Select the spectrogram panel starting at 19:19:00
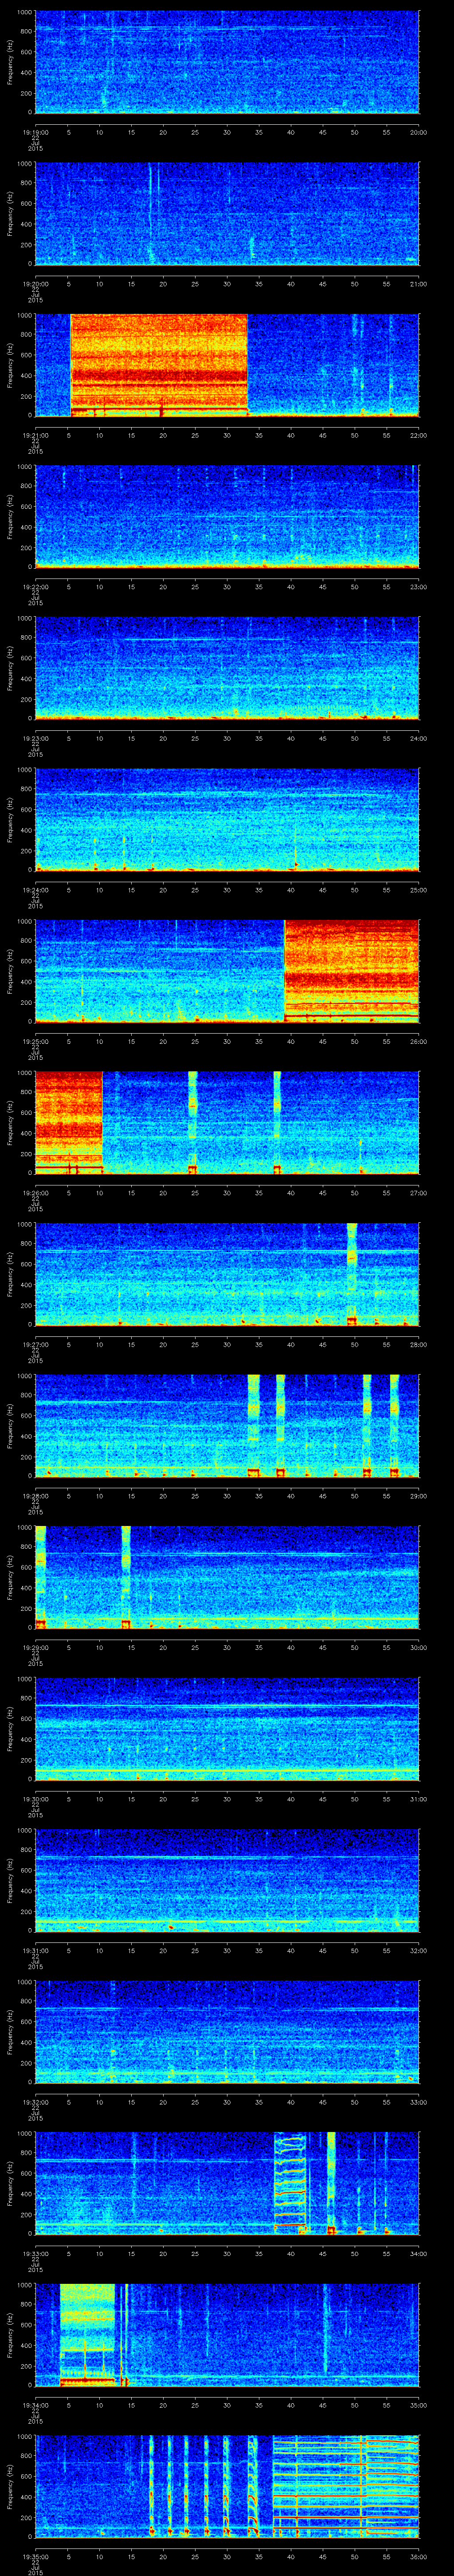Image resolution: width=454 pixels, height=2576 pixels. [x=227, y=62]
